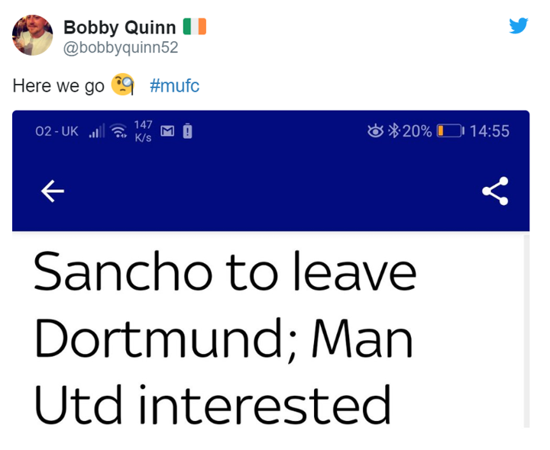Click the eye comfort icon in the status bar
550x450 pixels.
point(375,131)
